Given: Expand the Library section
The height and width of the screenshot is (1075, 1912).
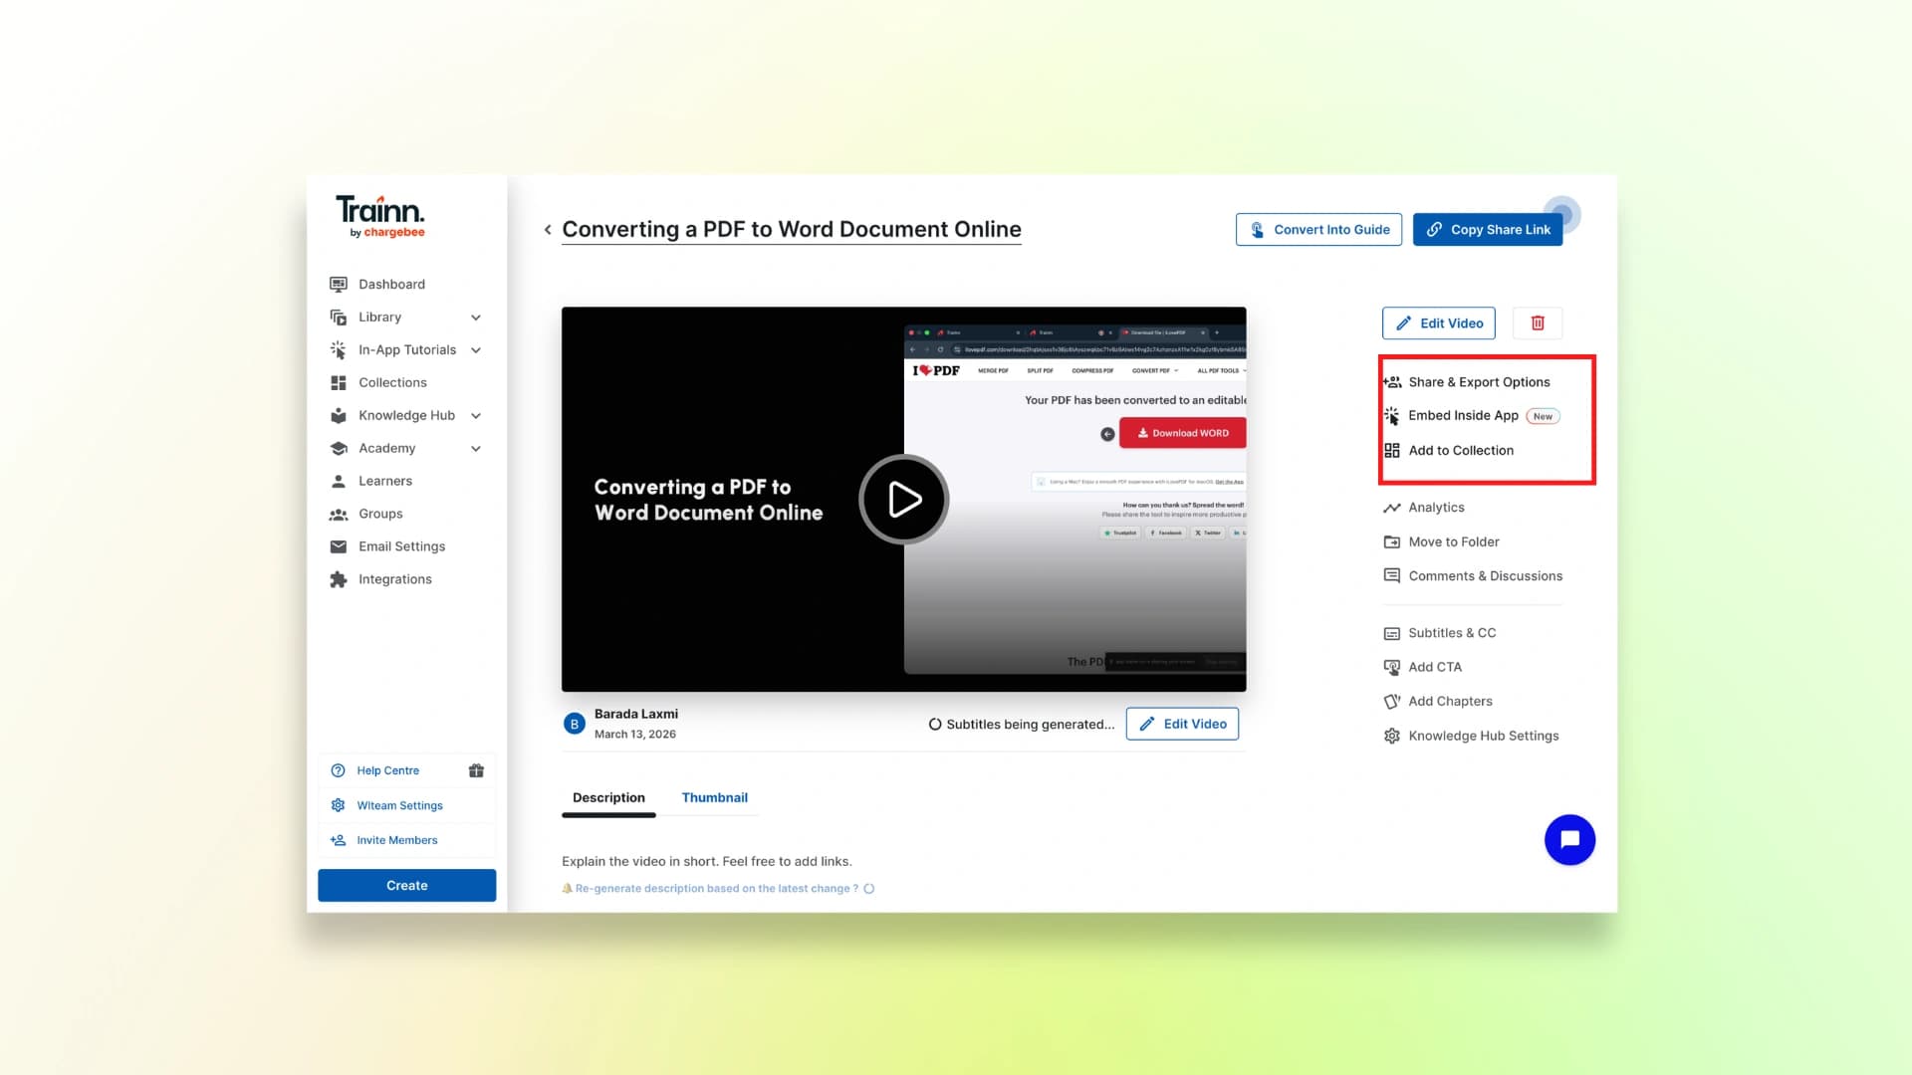Looking at the screenshot, I should click(x=477, y=317).
